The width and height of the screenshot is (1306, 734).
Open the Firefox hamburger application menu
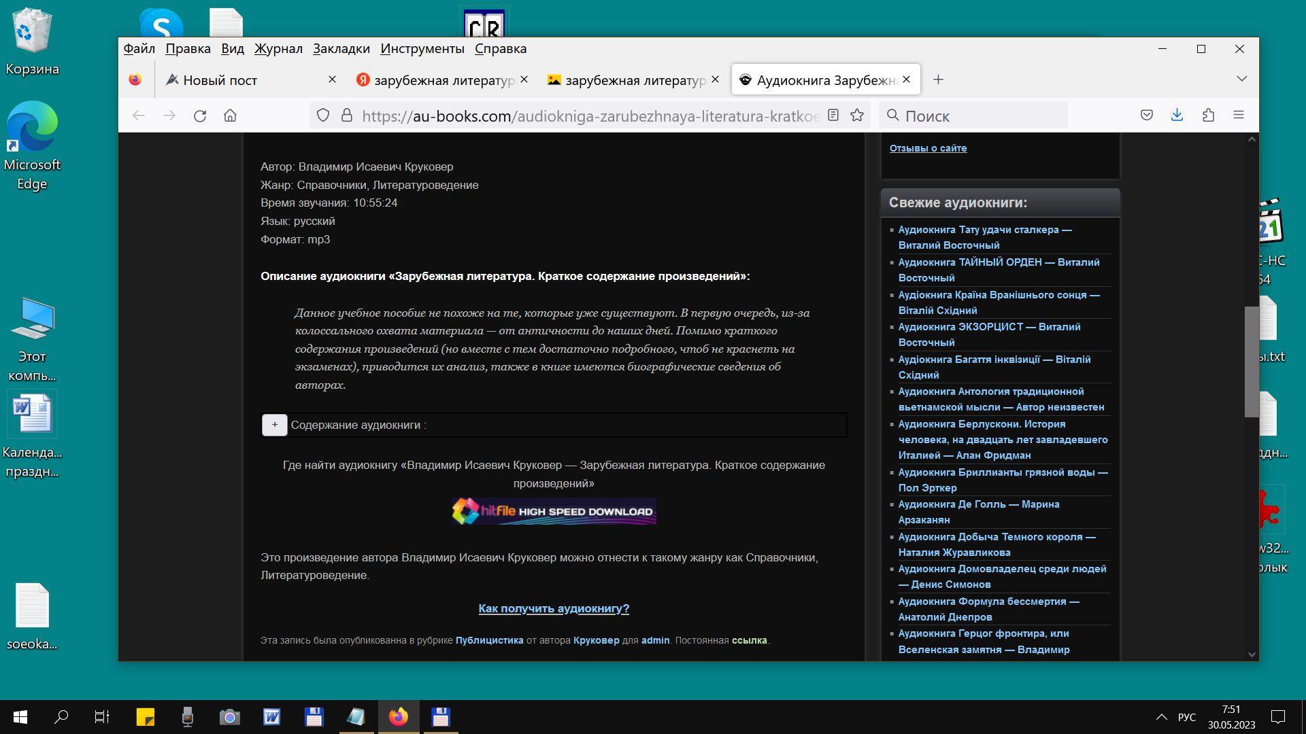tap(1239, 116)
